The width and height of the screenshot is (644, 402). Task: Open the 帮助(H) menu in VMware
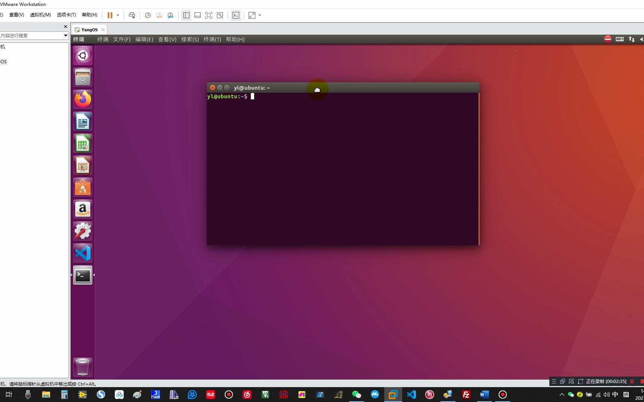(89, 15)
